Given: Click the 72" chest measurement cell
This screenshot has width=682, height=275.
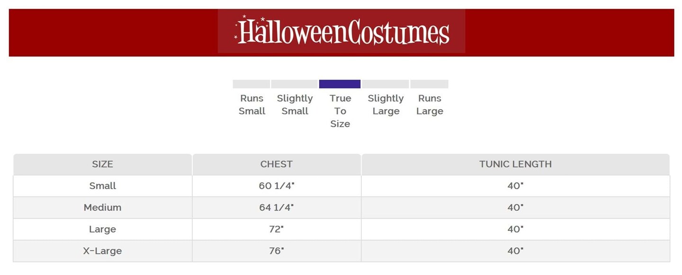Looking at the screenshot, I should coord(277,229).
